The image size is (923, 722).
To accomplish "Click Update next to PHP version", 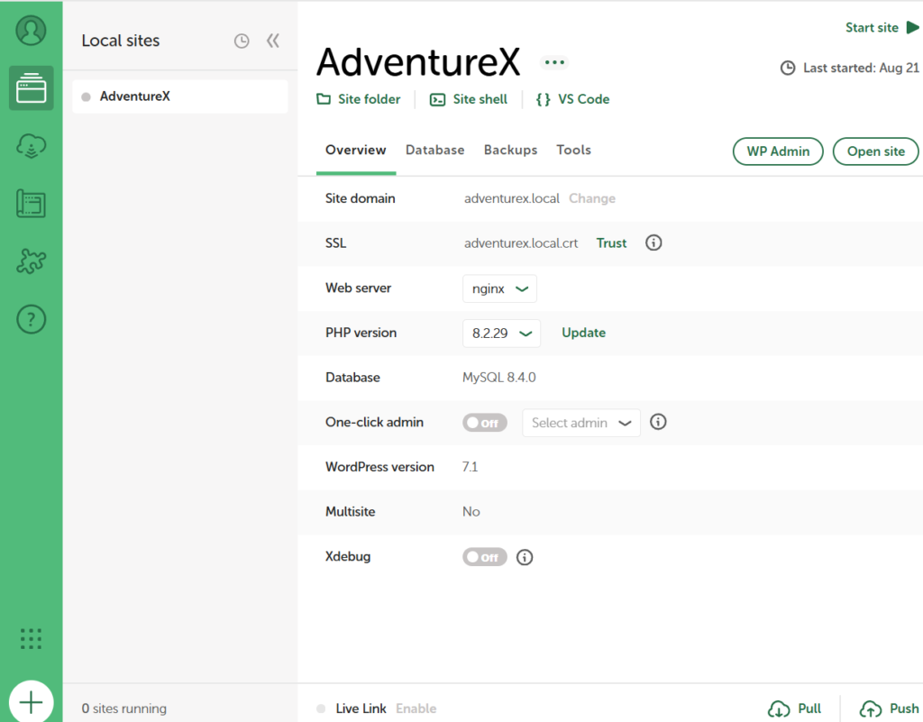I will tap(583, 333).
